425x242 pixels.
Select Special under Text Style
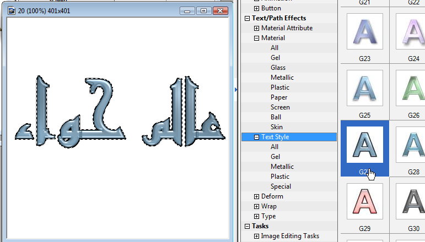tap(281, 186)
